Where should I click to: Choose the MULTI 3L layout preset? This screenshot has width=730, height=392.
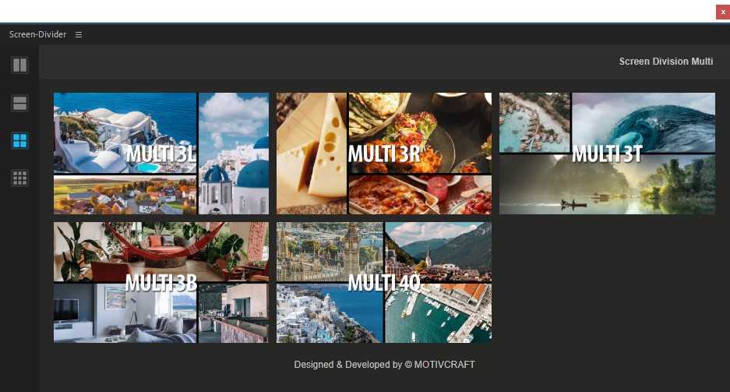click(x=161, y=154)
